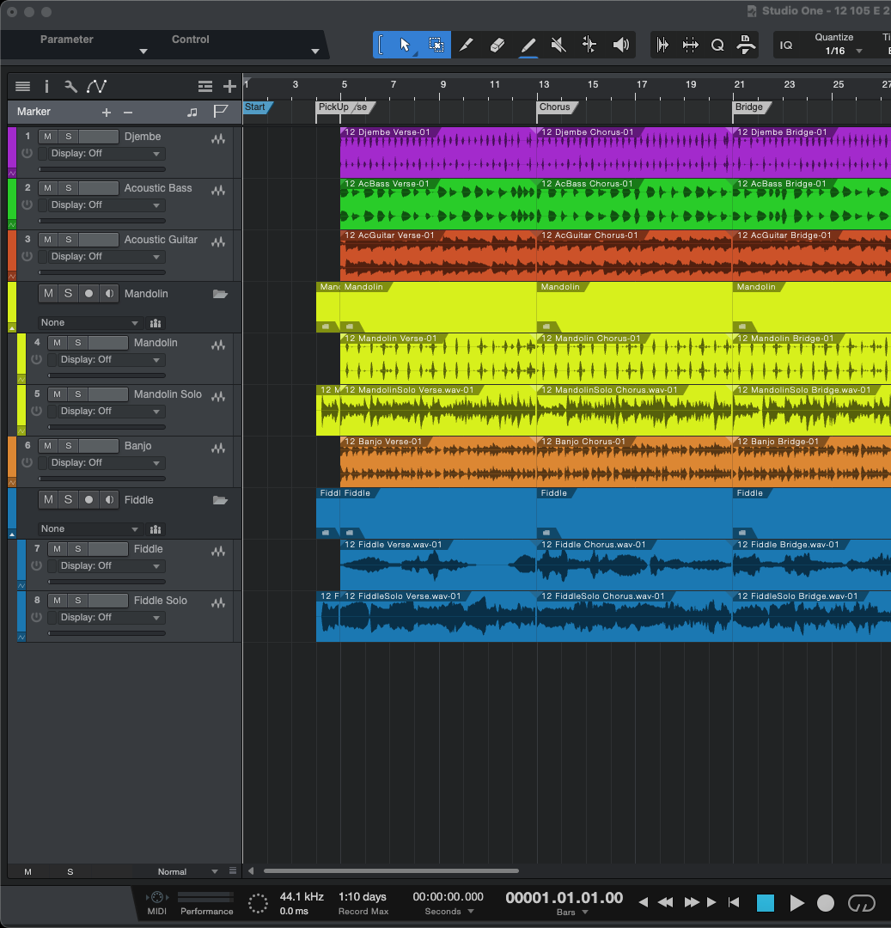
Task: Click the Stop transport button
Action: pyautogui.click(x=766, y=902)
